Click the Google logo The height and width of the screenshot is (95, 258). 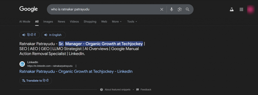(29, 9)
